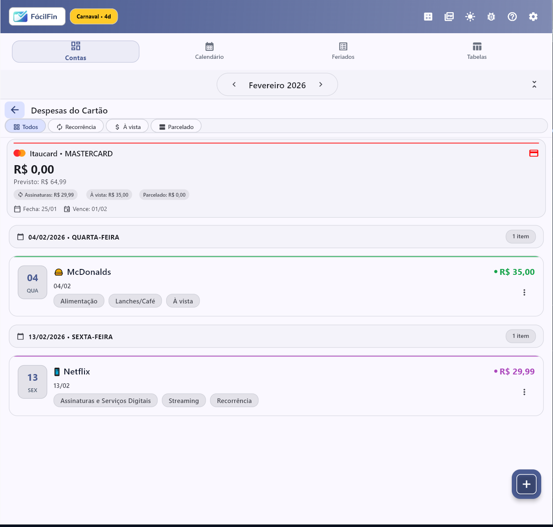Open the settings gear
Viewport: 553px width, 527px height.
(533, 16)
